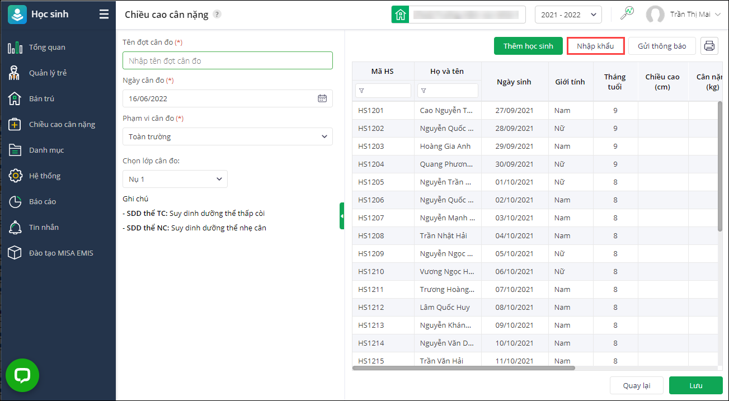Image resolution: width=729 pixels, height=401 pixels.
Task: Open the hamburger menu beside Học sinh
Action: click(x=104, y=15)
